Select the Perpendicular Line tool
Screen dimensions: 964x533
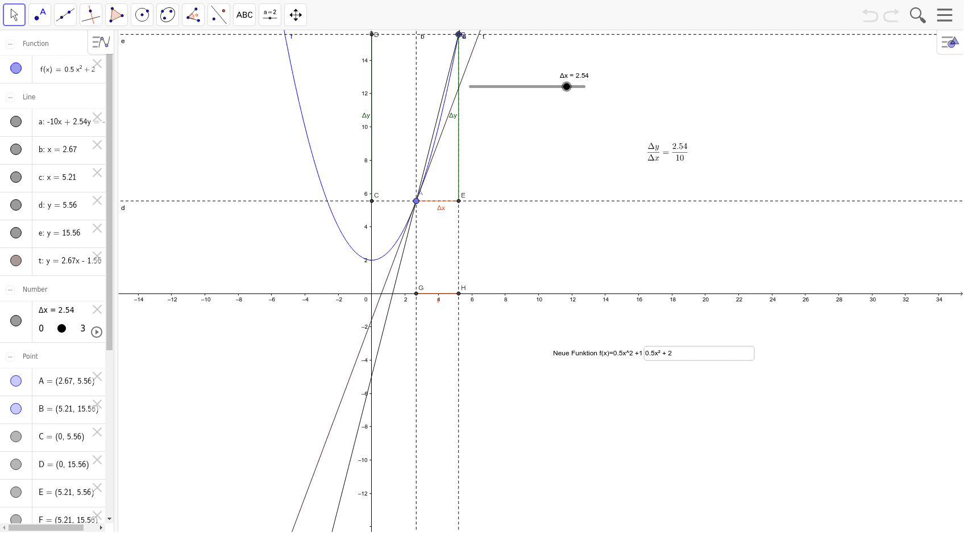91,15
